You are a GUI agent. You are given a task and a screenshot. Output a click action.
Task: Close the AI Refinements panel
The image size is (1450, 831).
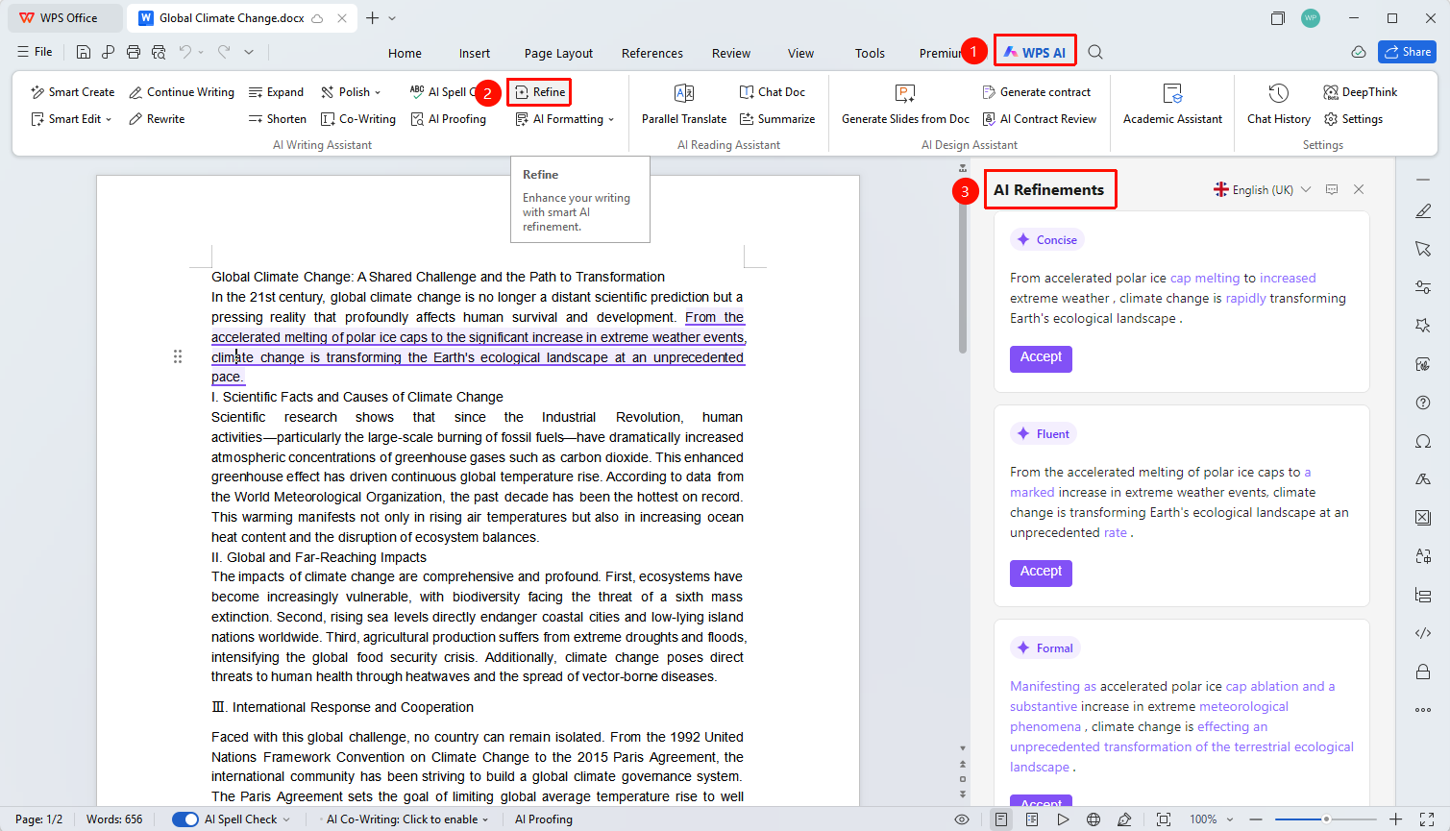pos(1359,189)
